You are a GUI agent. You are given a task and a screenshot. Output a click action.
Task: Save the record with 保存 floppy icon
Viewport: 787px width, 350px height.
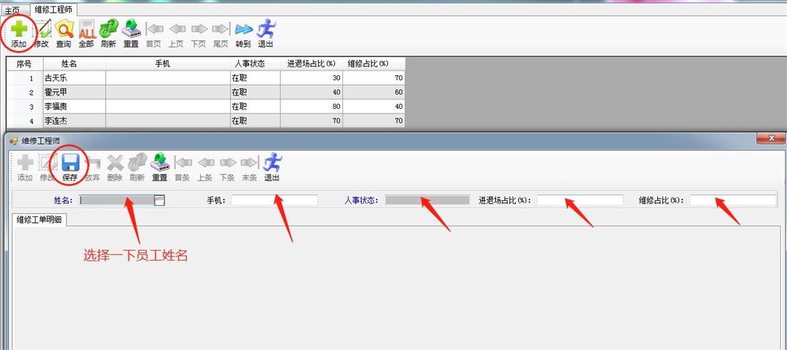pos(70,163)
